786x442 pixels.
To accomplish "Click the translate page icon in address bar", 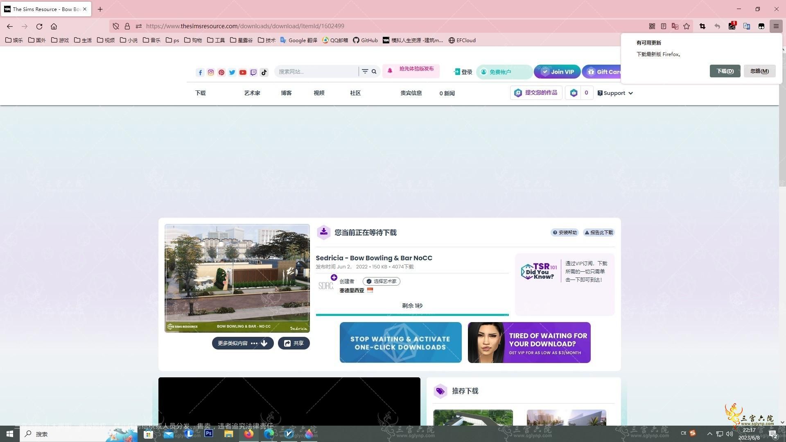I will tap(675, 26).
